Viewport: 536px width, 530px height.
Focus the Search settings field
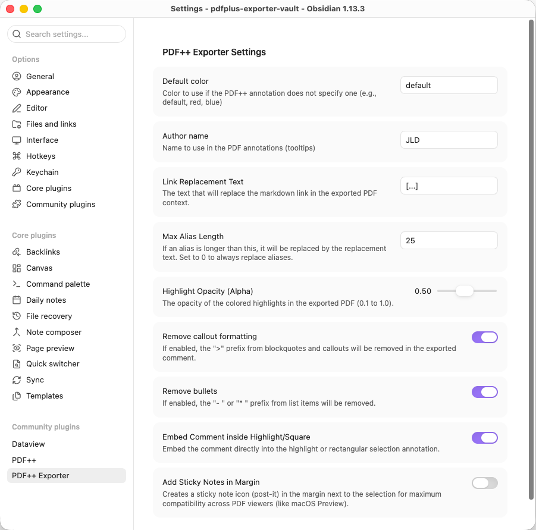click(x=67, y=34)
